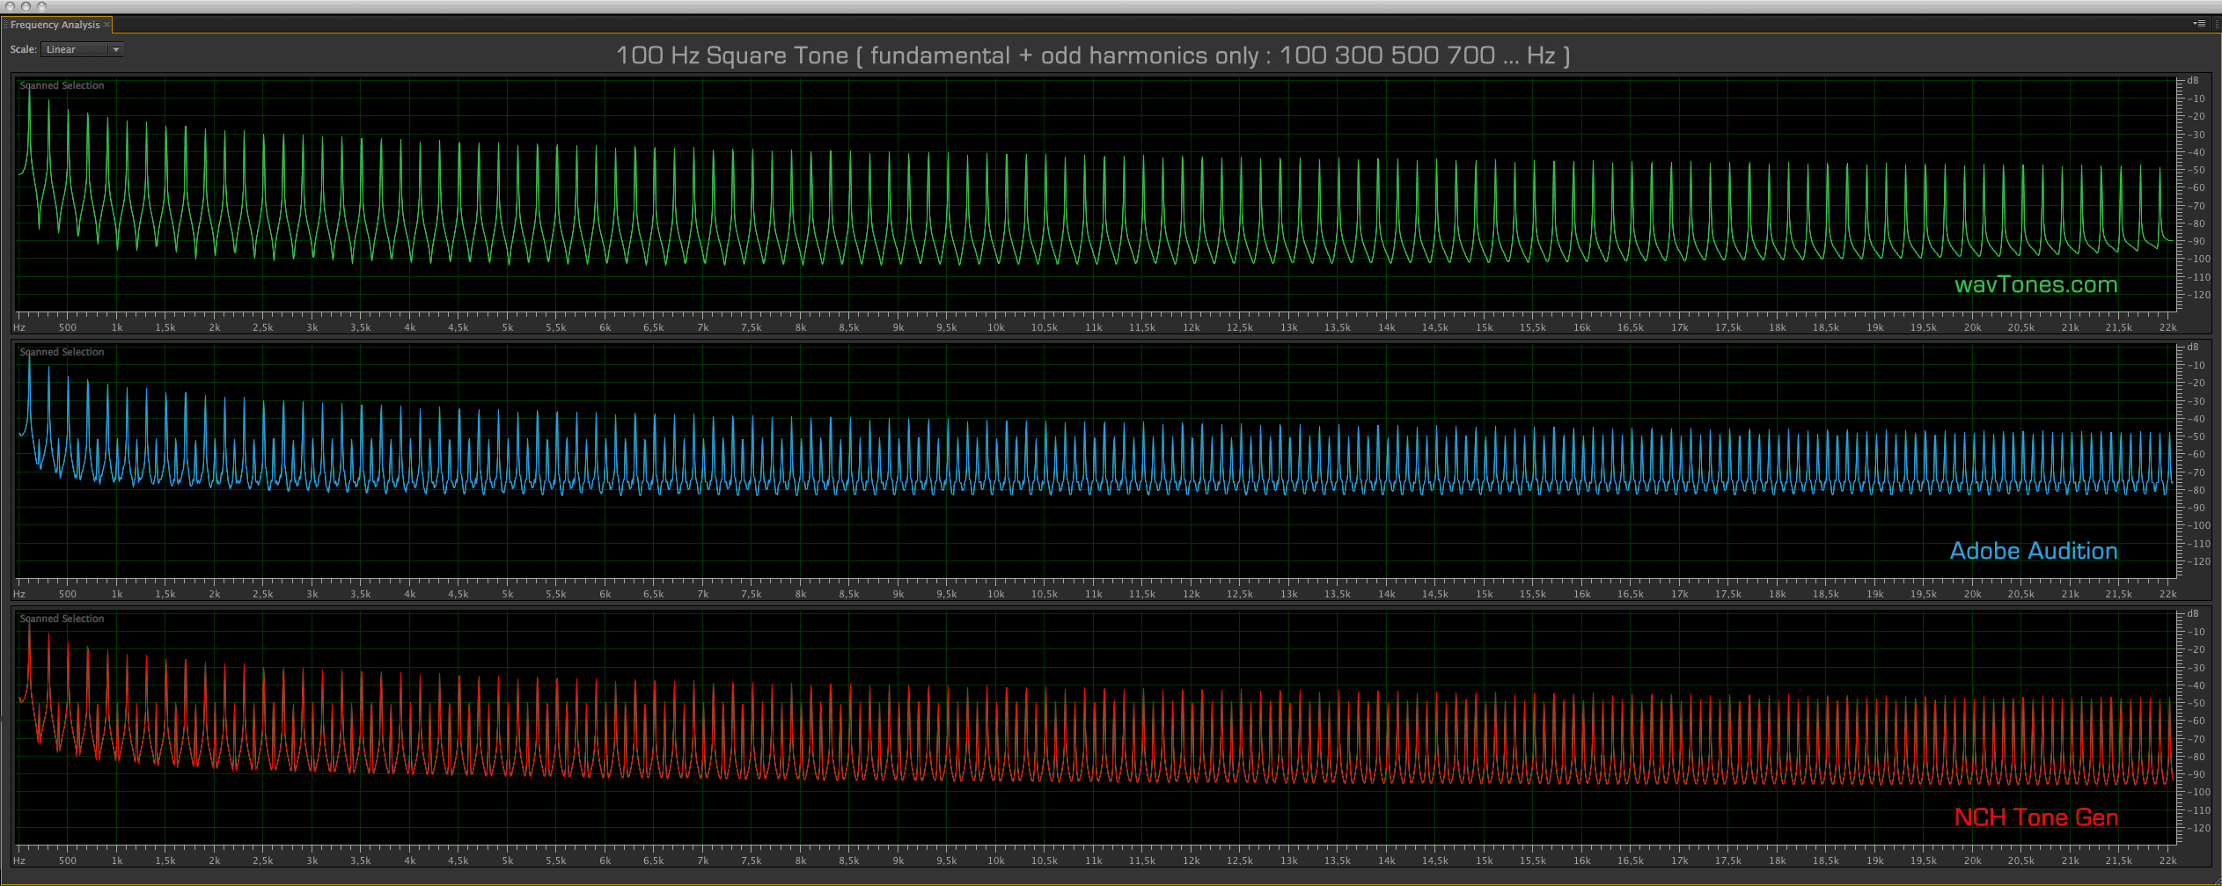
Task: Click the Scanned Selection label in blue graph
Action: (x=62, y=352)
